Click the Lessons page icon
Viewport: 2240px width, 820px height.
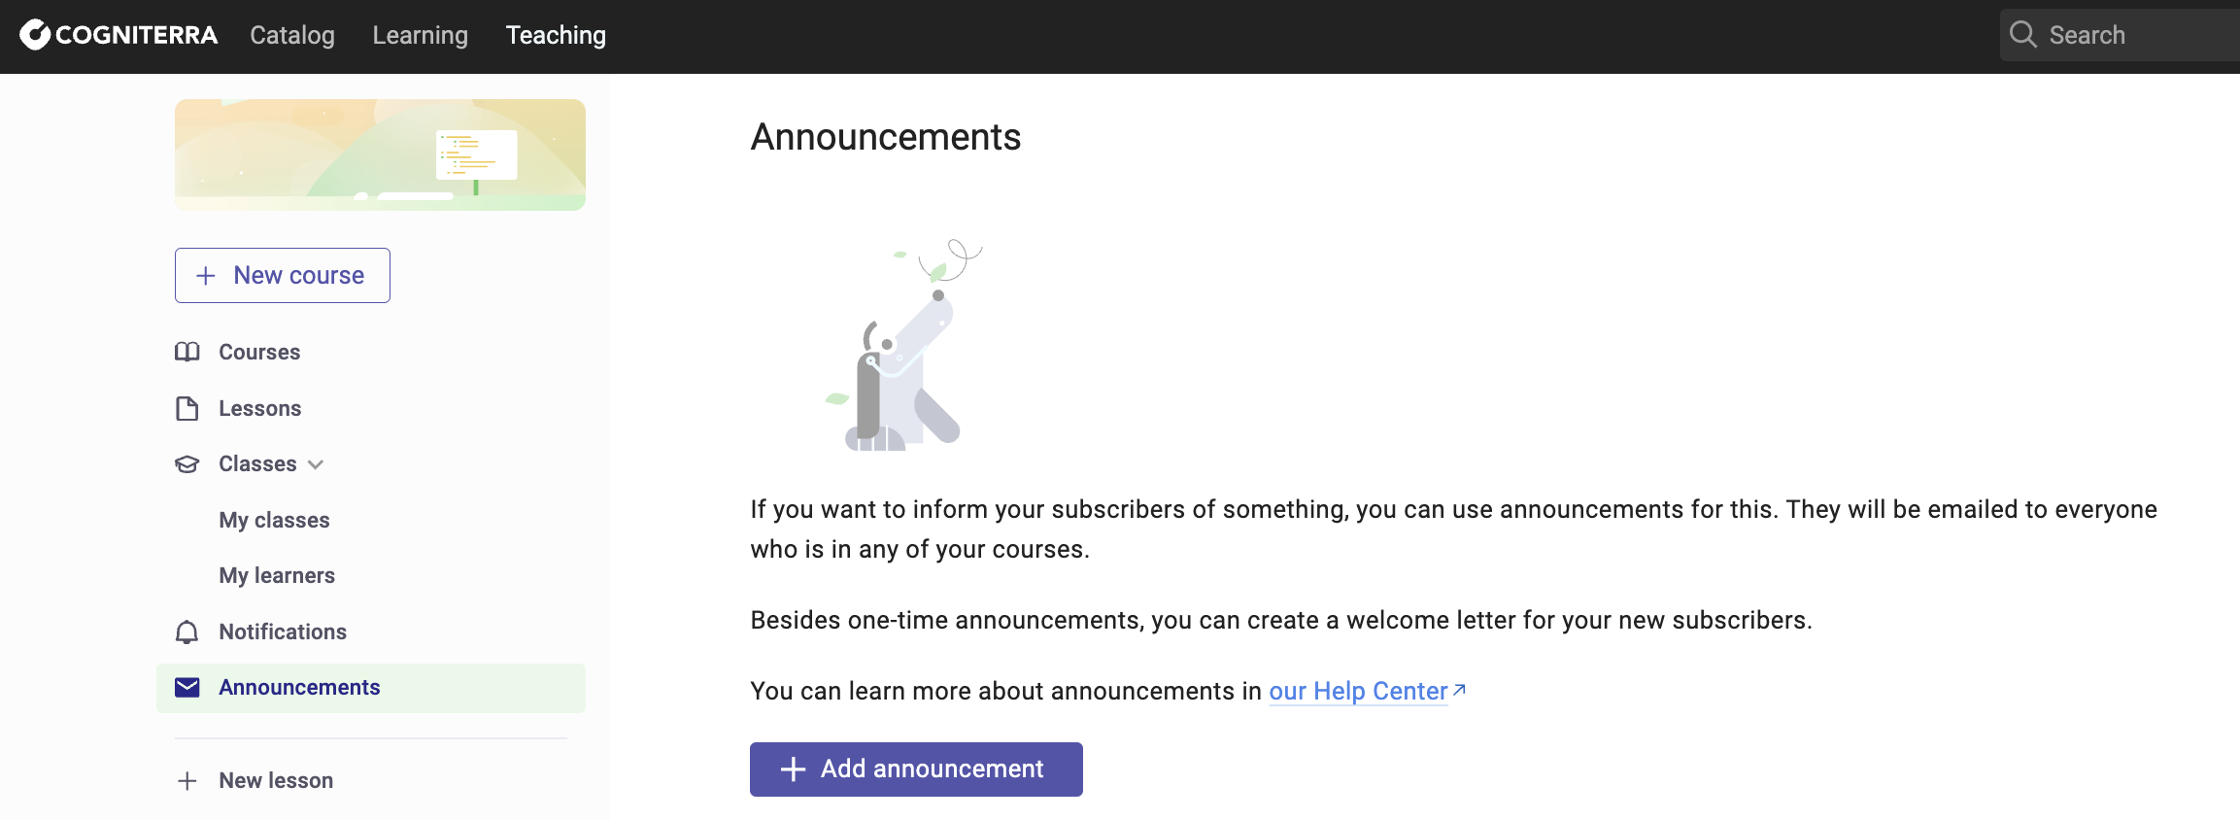[187, 408]
